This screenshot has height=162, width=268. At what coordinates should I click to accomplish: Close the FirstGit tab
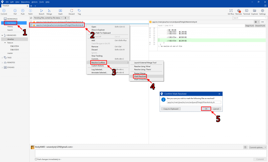pyautogui.click(x=27, y=6)
